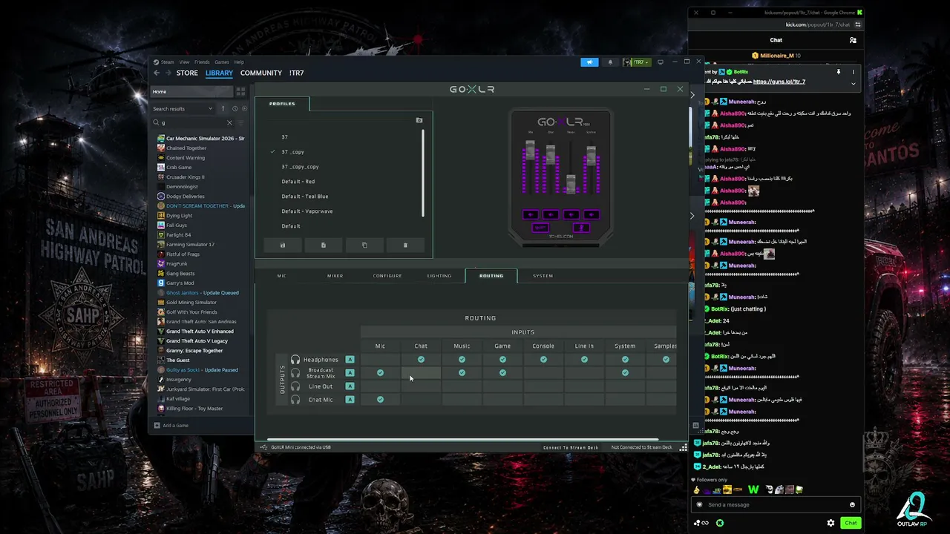
Task: Click Connect To Stream Deck button
Action: coord(571,447)
